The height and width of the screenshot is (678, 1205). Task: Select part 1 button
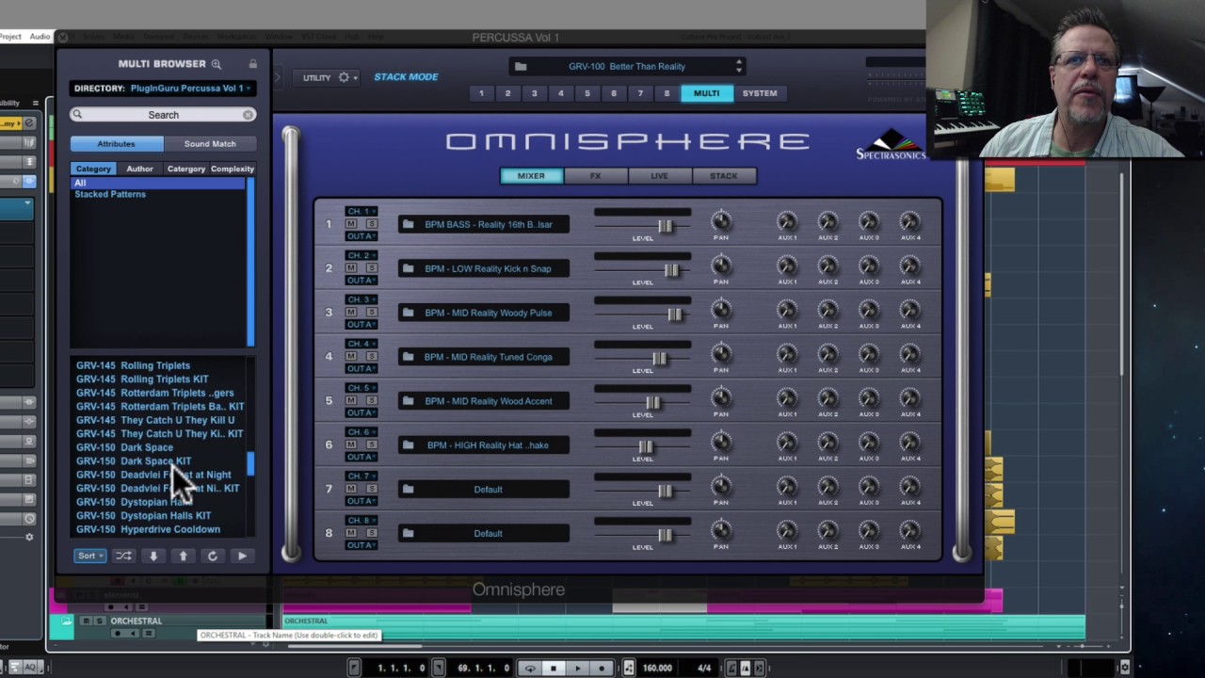tap(481, 93)
